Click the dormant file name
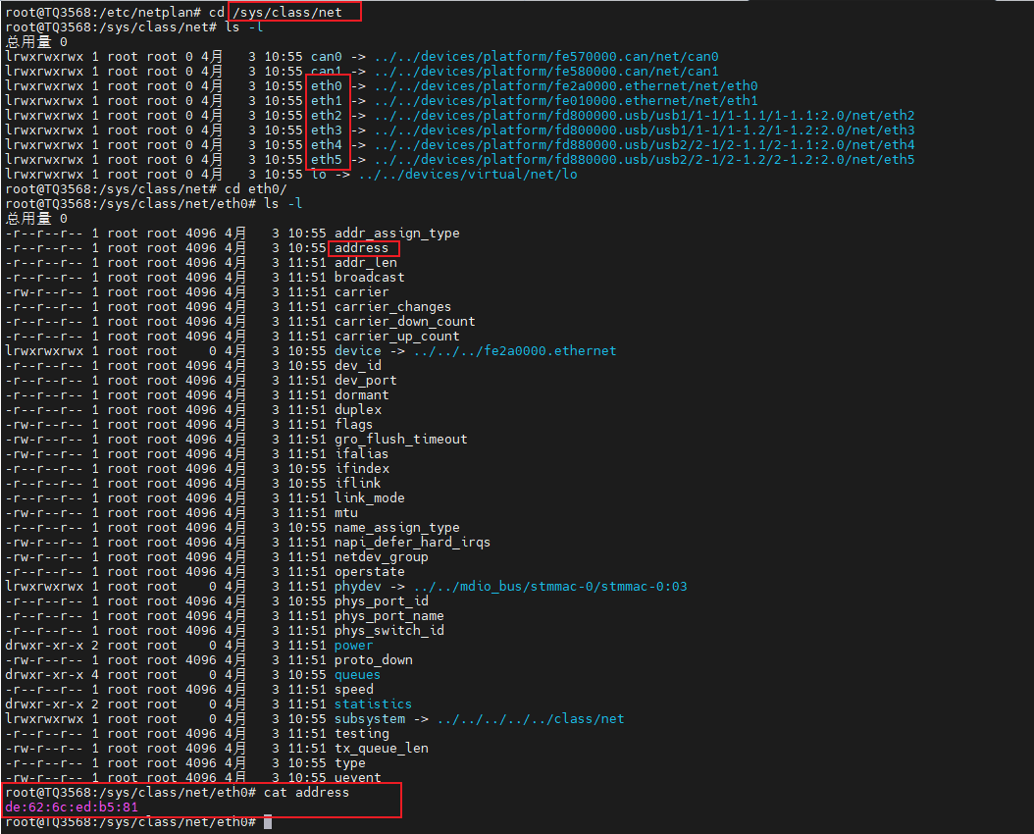This screenshot has width=1034, height=834. [361, 394]
